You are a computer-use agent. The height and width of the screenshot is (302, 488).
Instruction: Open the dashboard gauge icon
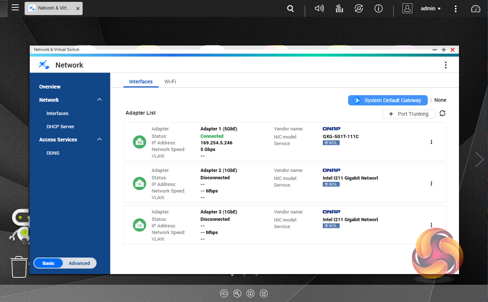[476, 9]
